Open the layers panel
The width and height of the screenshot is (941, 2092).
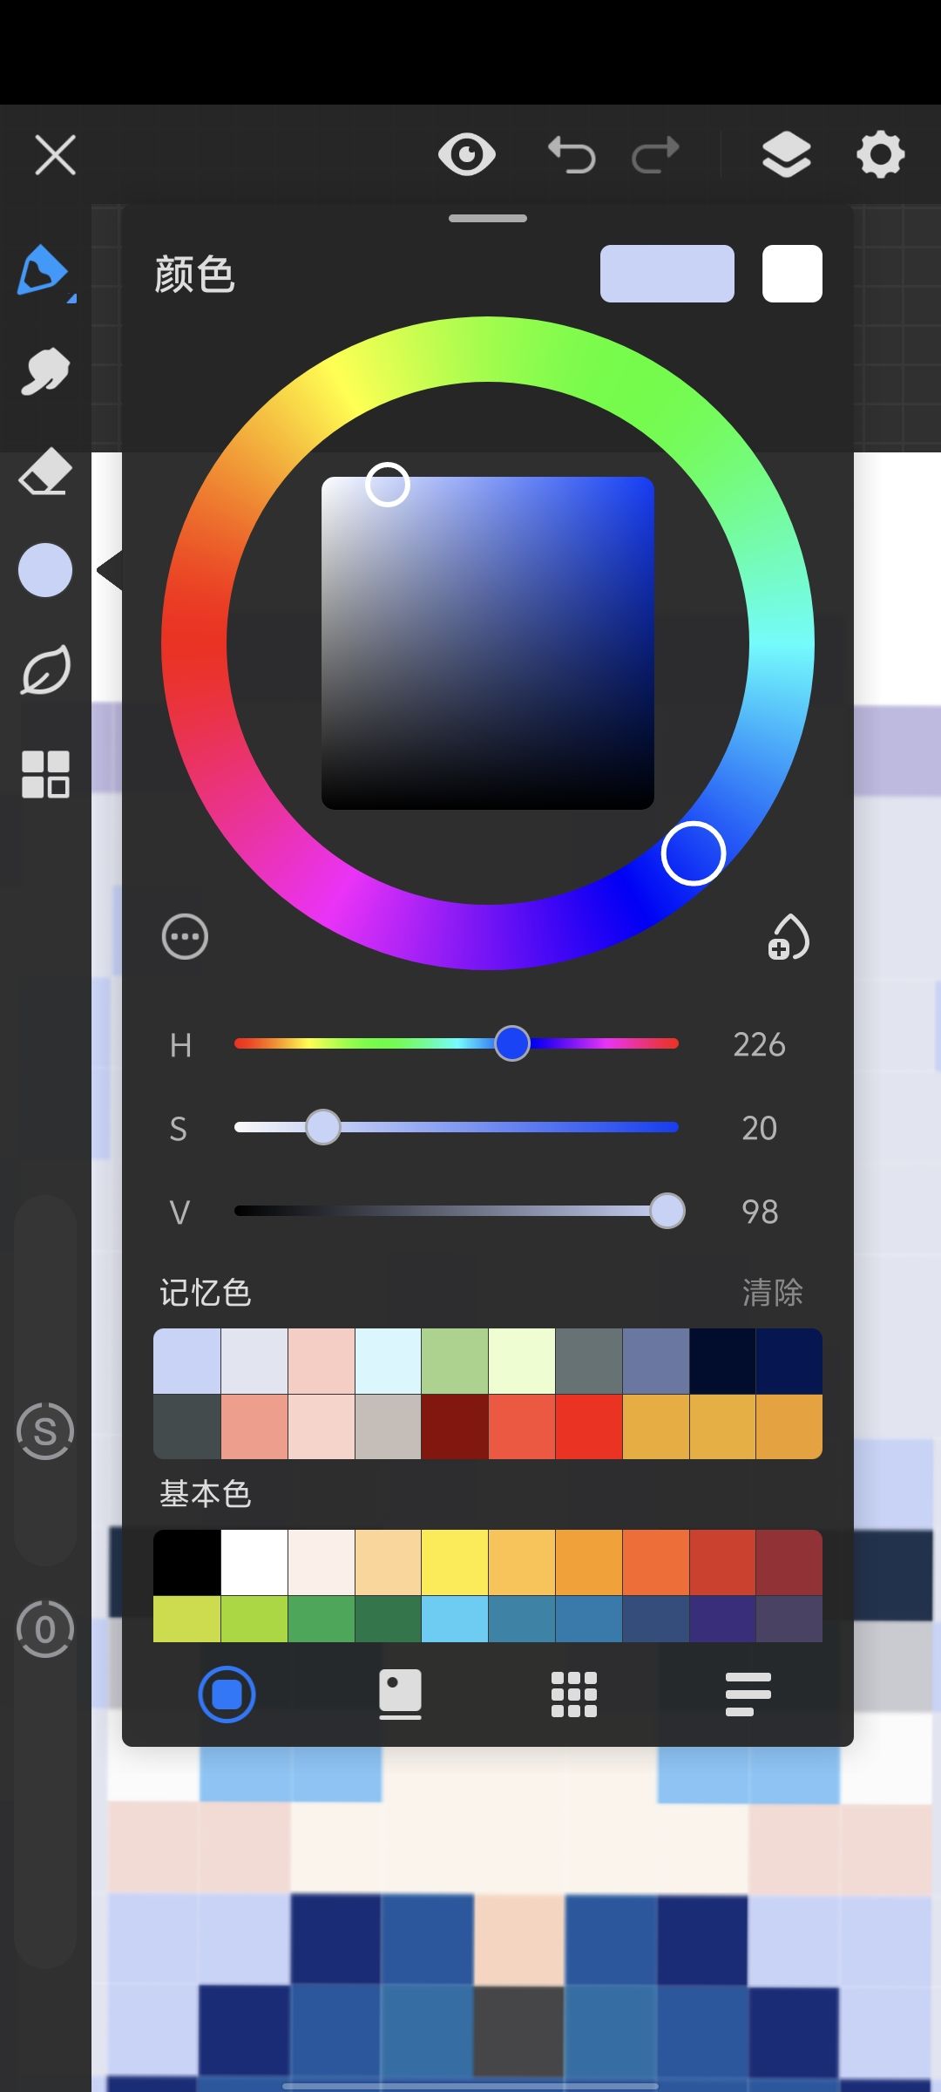click(786, 155)
